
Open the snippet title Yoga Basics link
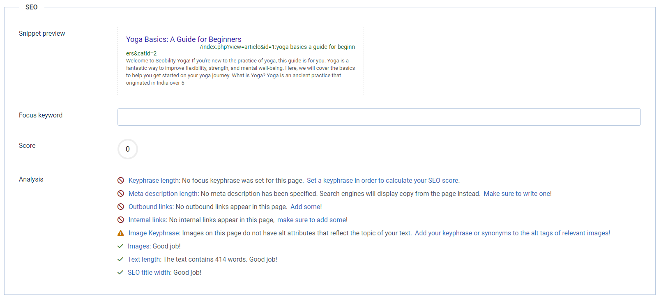coord(184,39)
